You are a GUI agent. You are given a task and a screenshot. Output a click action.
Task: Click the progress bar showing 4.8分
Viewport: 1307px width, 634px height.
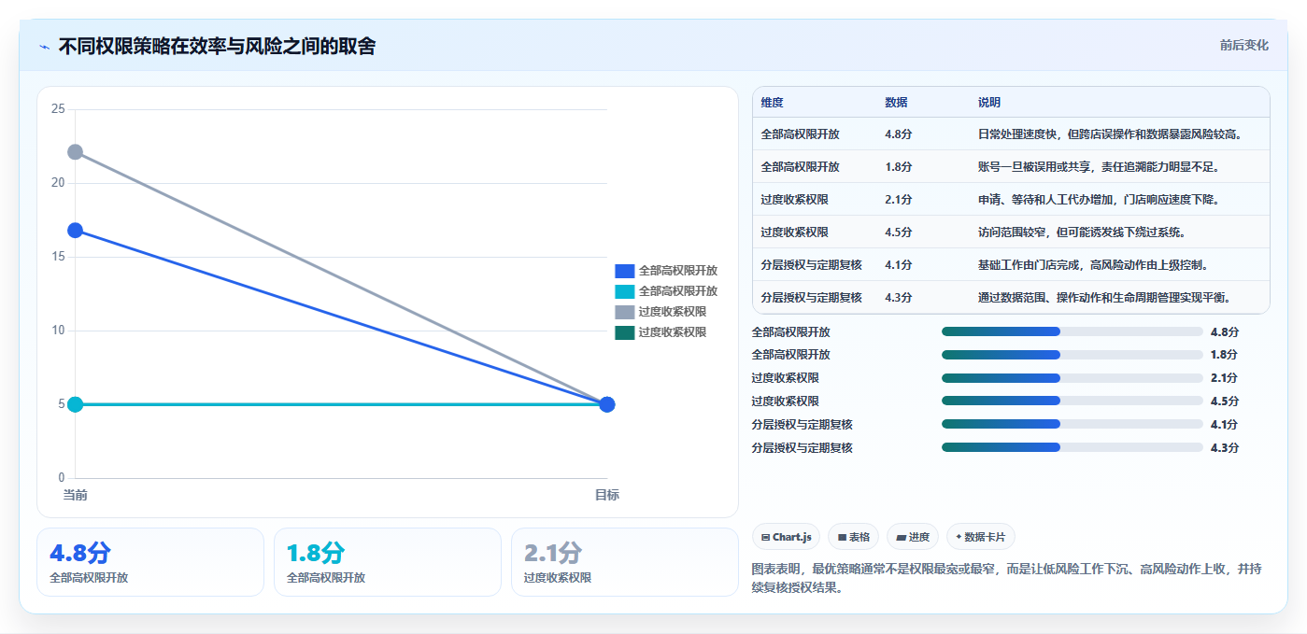click(1073, 331)
